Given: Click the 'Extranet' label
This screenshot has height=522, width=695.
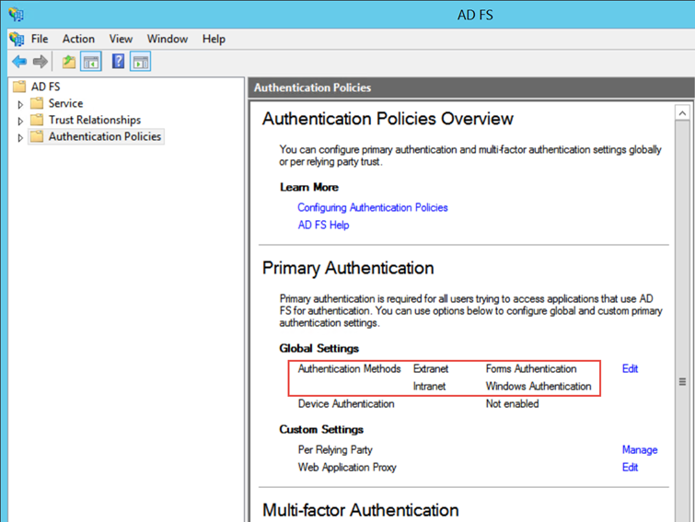Looking at the screenshot, I should click(x=431, y=368).
